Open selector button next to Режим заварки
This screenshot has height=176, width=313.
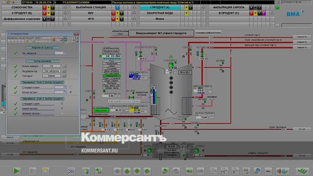point(63,66)
